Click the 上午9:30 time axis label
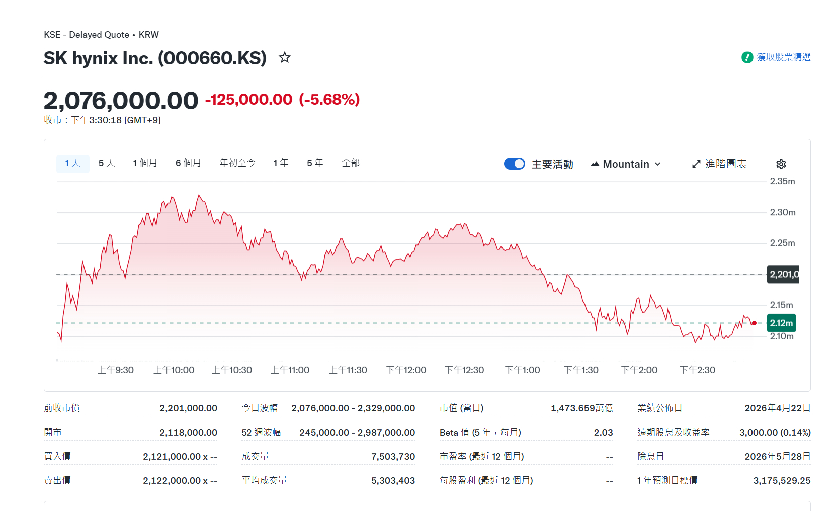836x511 pixels. pyautogui.click(x=116, y=370)
